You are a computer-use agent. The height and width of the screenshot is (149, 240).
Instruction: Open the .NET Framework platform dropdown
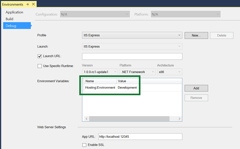pos(138,72)
